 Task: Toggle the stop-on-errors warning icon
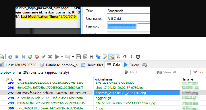click(x=112, y=57)
